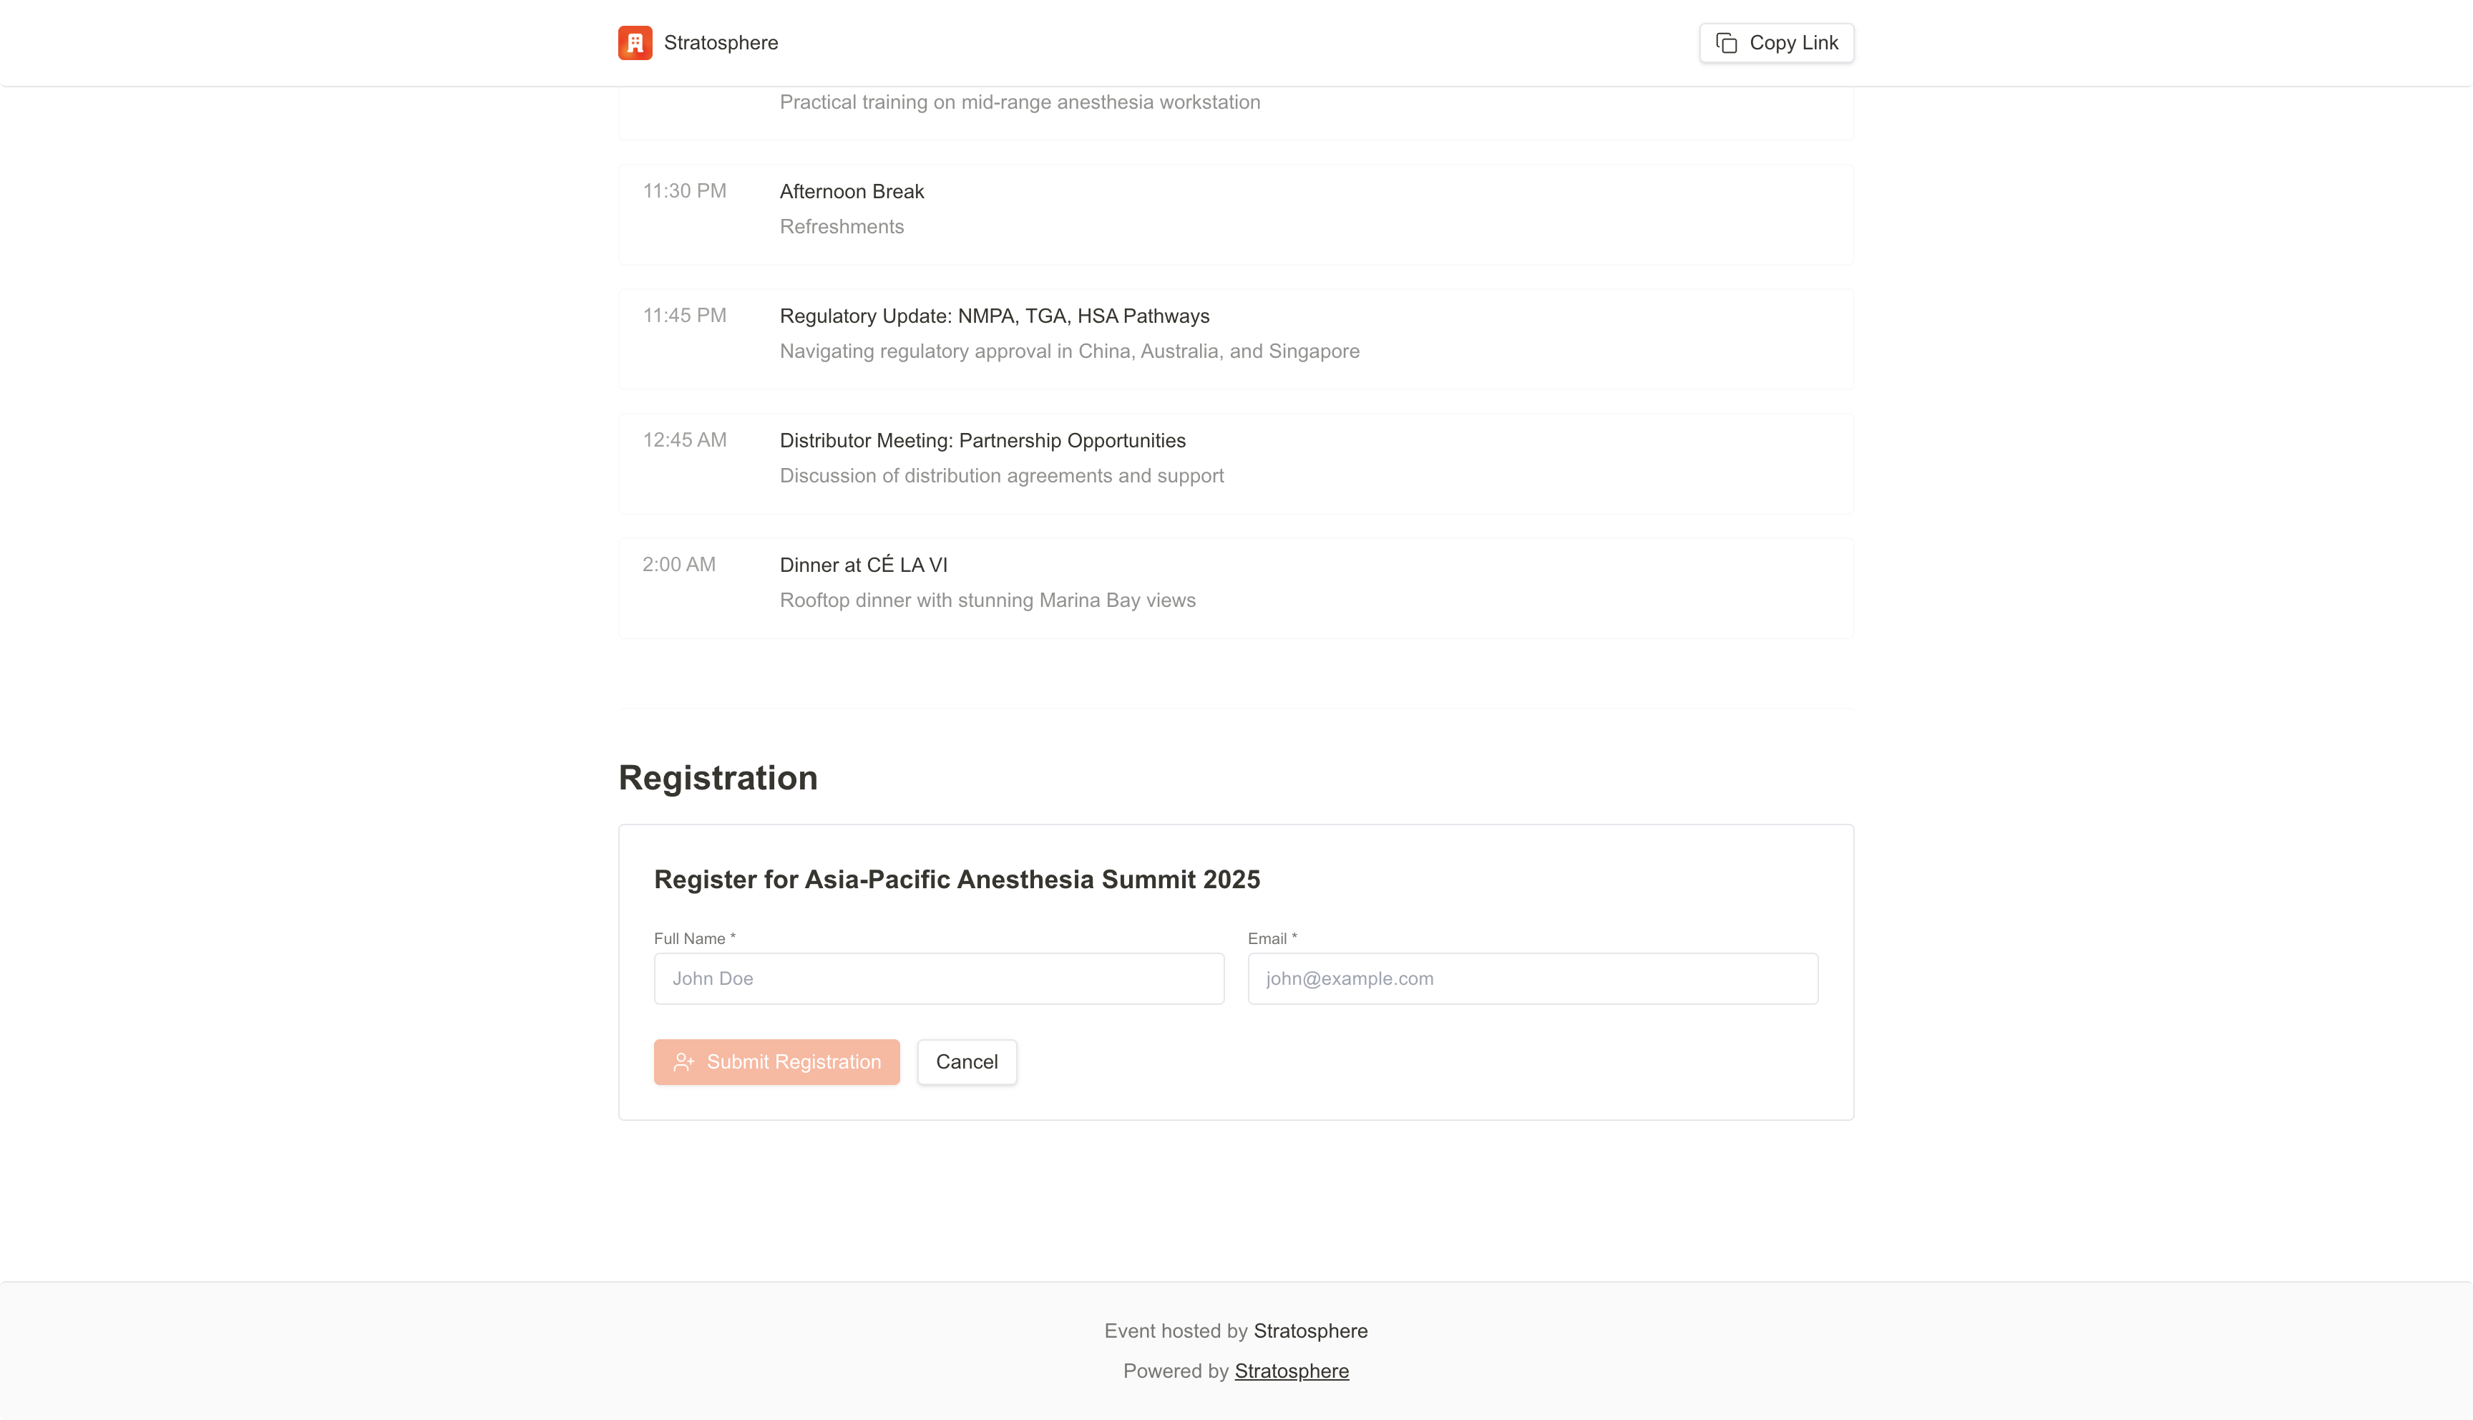Click the Full Name field label
This screenshot has width=2473, height=1420.
tap(694, 938)
